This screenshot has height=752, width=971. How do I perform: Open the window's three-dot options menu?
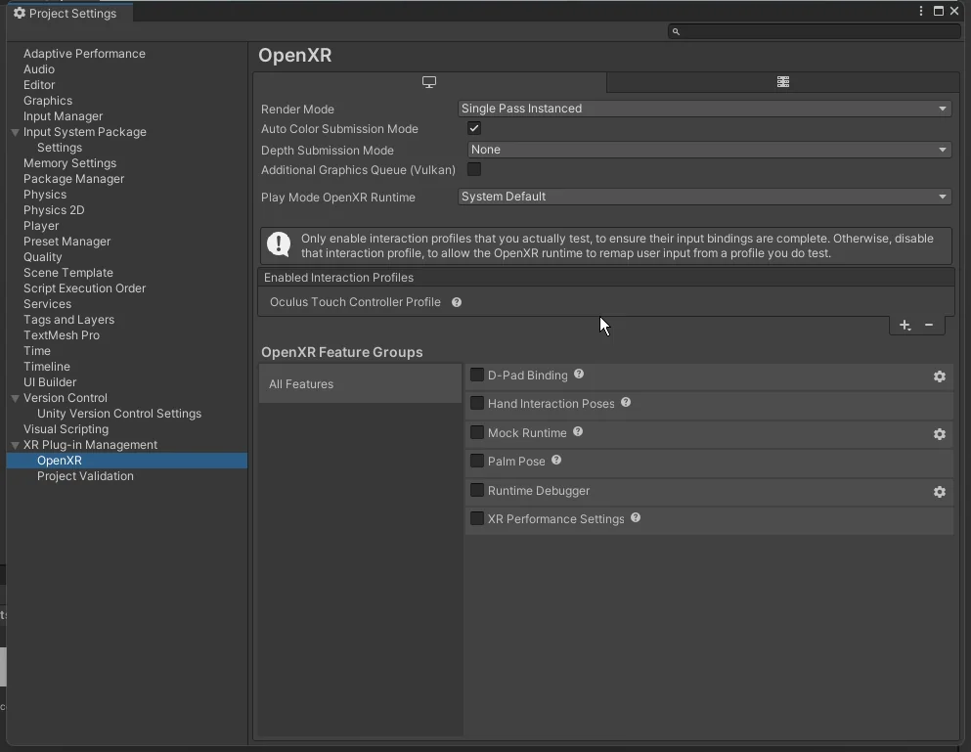tap(921, 11)
